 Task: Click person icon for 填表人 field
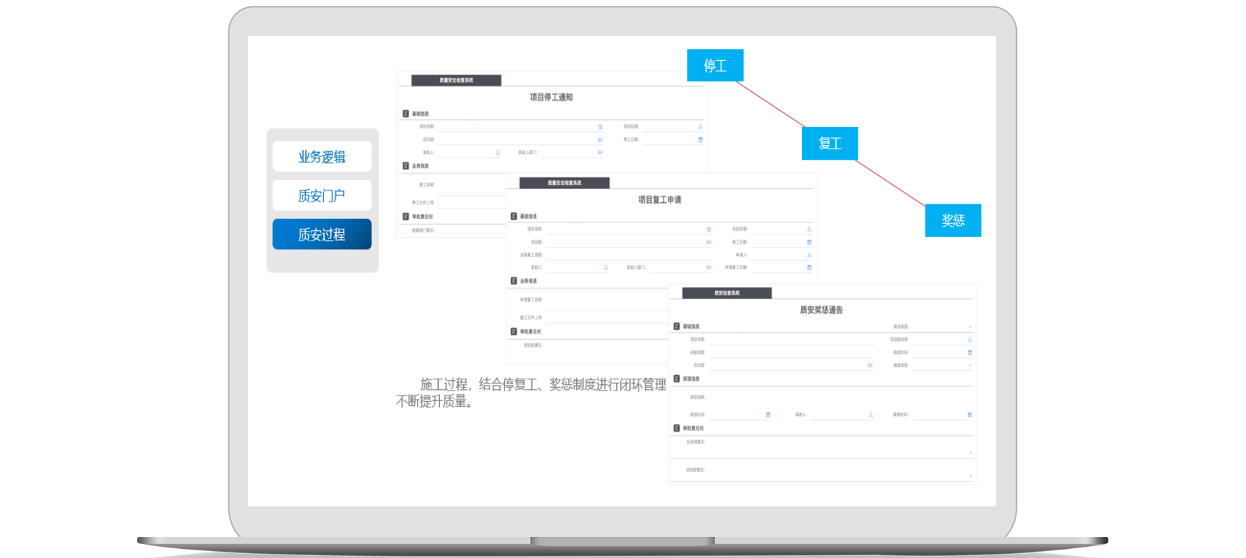pyautogui.click(x=871, y=415)
